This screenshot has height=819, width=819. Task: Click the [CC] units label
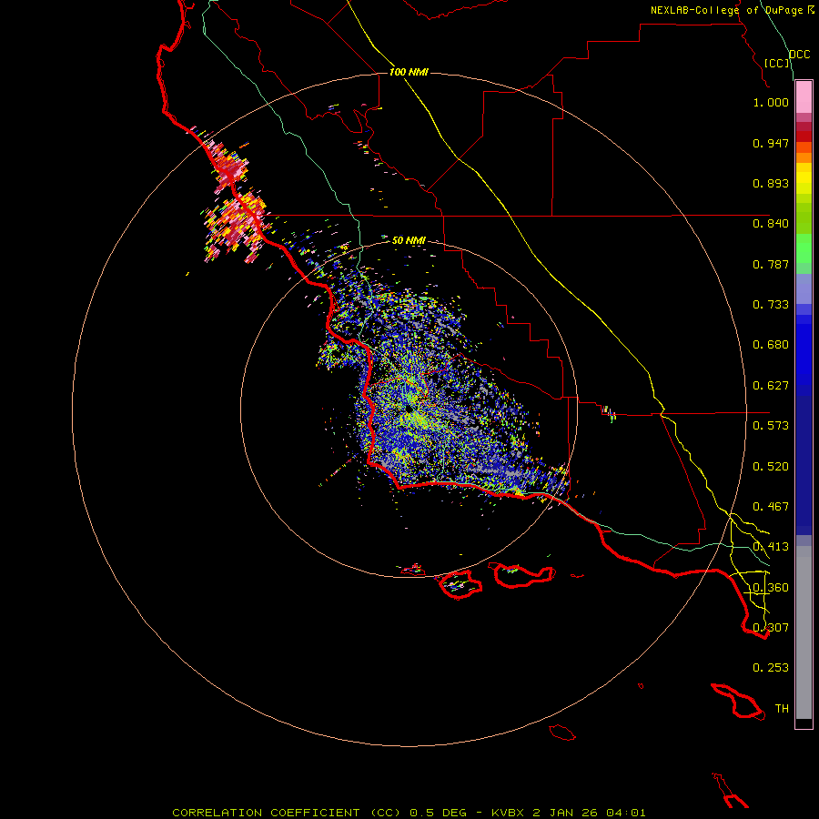pyautogui.click(x=777, y=63)
